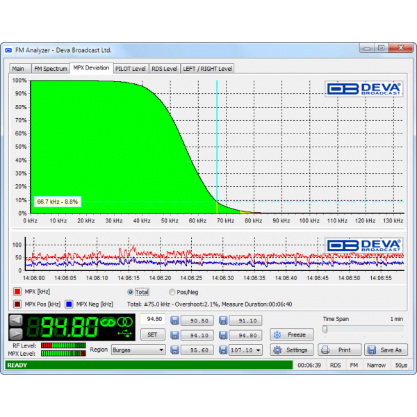Click the 00:06:39 status bar timer
Viewport: 417px width, 417px height.
tap(309, 365)
